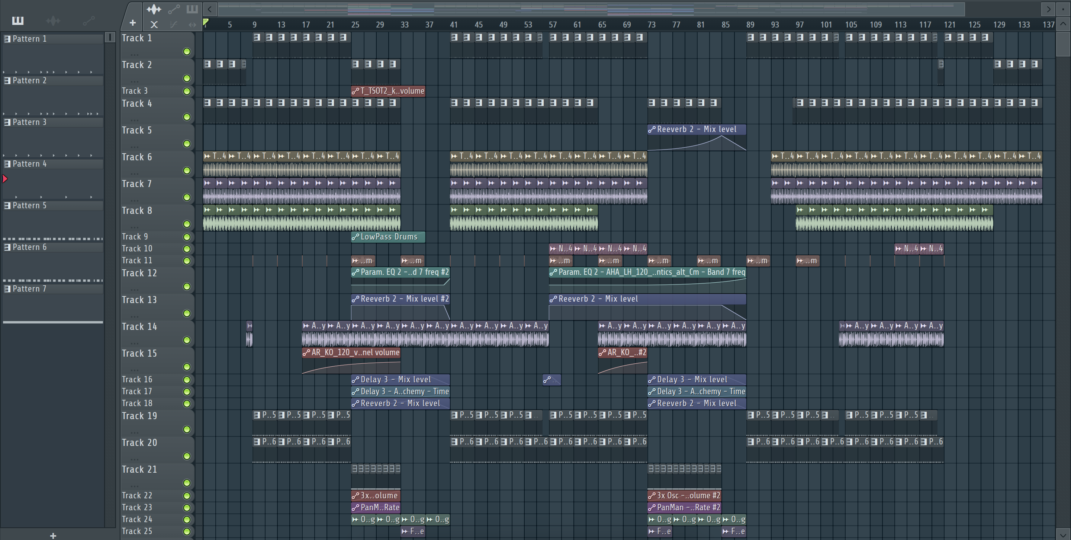Open clip menu of Reeverb 2 - Mix level #2
The width and height of the screenshot is (1071, 540).
(x=356, y=299)
